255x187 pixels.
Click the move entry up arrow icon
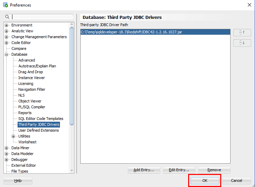[x=242, y=32]
